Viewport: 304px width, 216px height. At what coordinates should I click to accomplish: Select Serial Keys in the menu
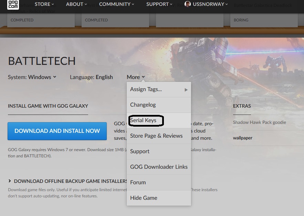pyautogui.click(x=159, y=120)
